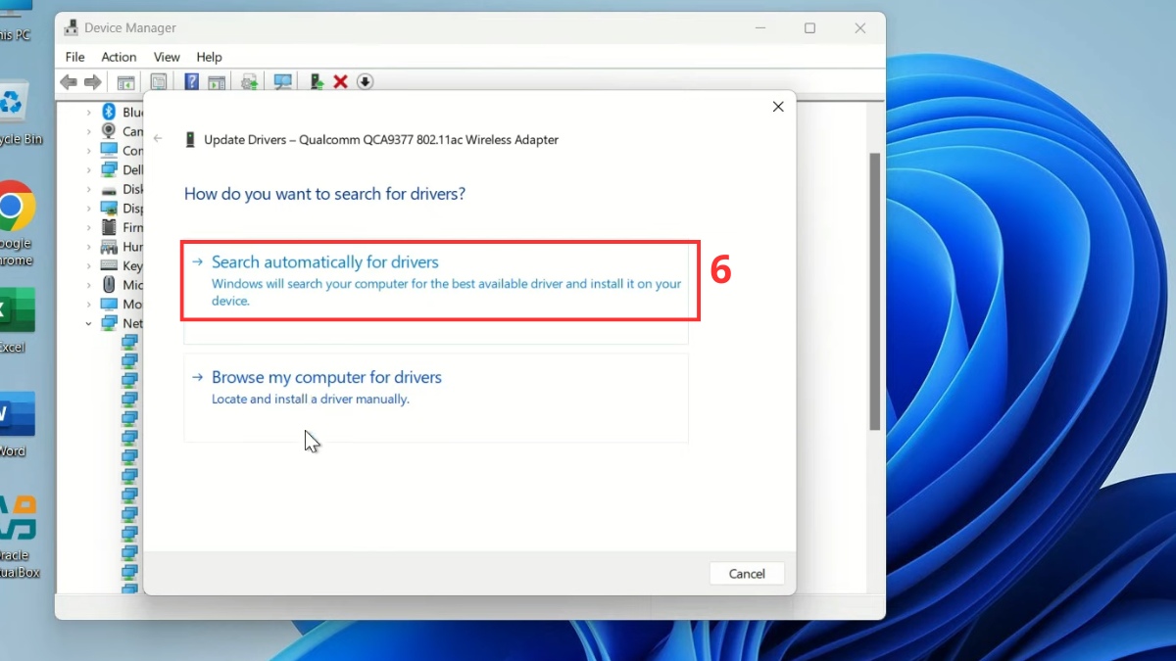Viewport: 1176px width, 661px height.
Task: Open the Help menu
Action: [209, 57]
